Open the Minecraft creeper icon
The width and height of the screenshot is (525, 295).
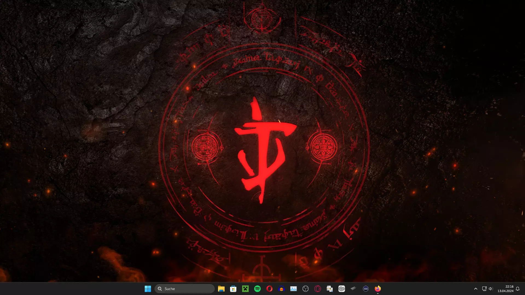pyautogui.click(x=245, y=289)
